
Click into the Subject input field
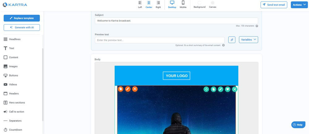point(176,21)
